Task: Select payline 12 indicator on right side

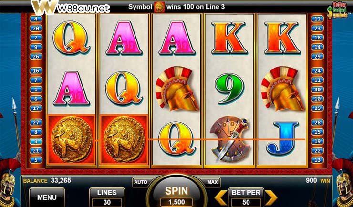Action: click(317, 19)
